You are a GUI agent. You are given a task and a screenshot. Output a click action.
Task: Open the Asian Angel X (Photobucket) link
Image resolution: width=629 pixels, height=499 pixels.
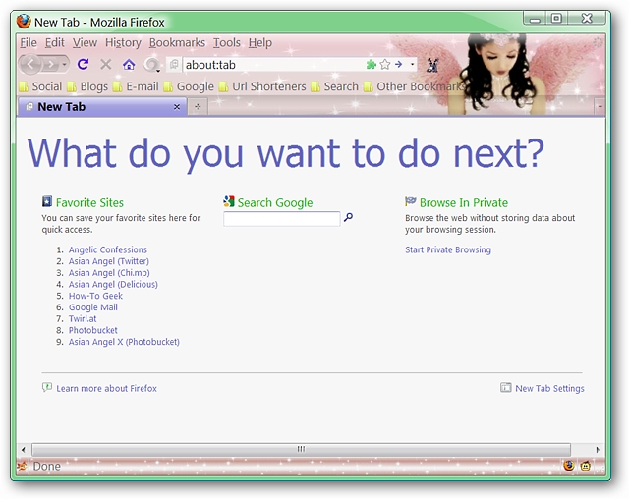[124, 342]
